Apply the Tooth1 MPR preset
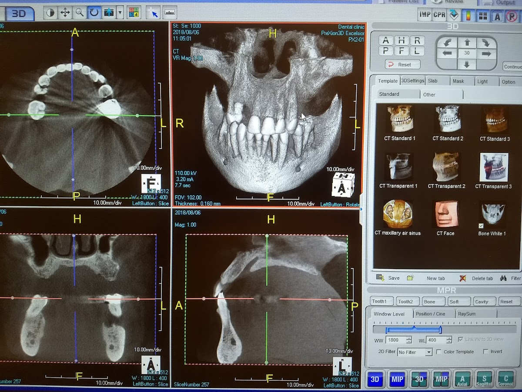This screenshot has width=522, height=392. point(382,301)
